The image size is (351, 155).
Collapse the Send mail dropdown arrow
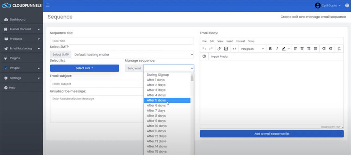pos(192,68)
